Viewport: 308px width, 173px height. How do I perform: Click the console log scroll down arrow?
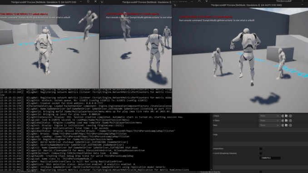(211, 170)
